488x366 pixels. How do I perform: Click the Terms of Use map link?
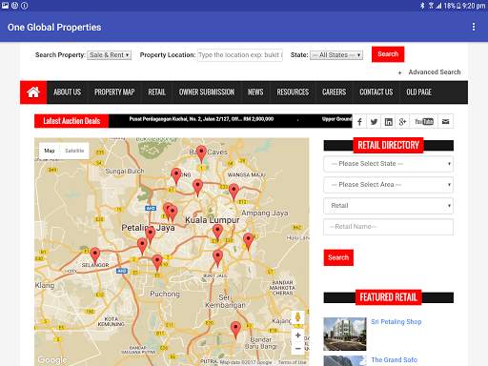tap(292, 362)
